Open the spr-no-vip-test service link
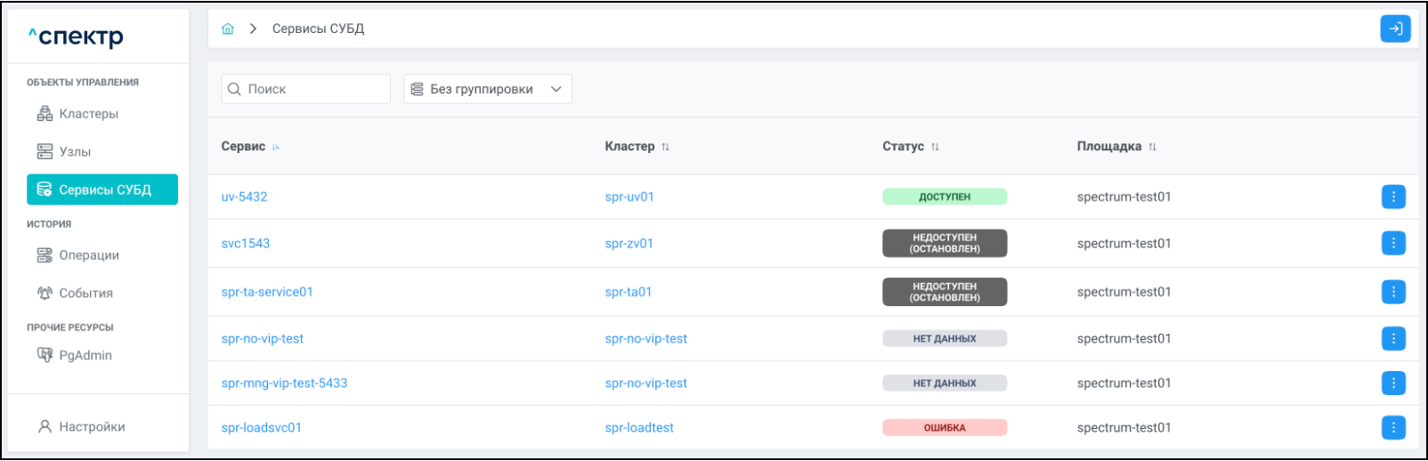This screenshot has width=1428, height=461. point(263,339)
